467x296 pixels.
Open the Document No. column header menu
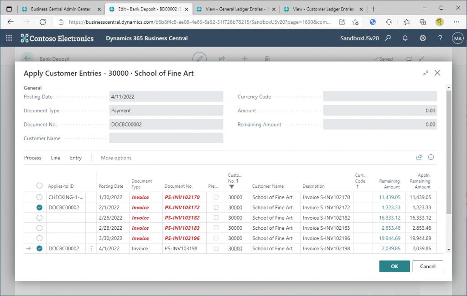pos(178,186)
